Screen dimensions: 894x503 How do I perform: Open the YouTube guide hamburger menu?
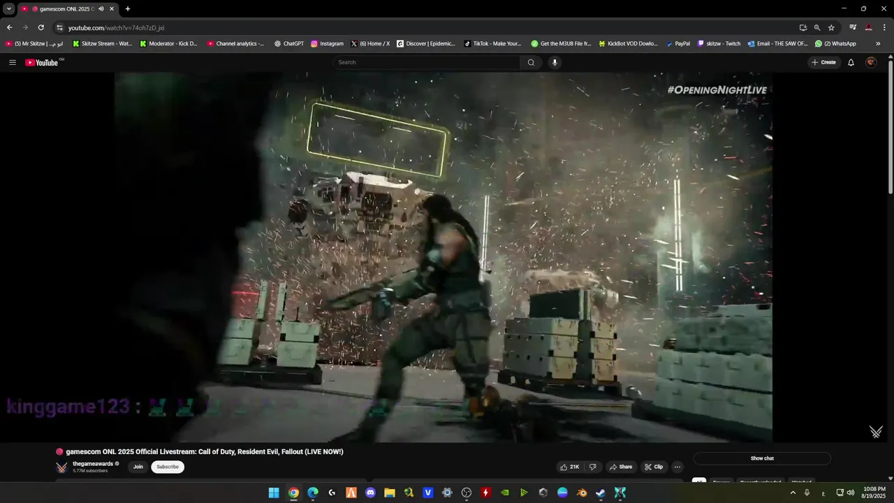coord(12,62)
